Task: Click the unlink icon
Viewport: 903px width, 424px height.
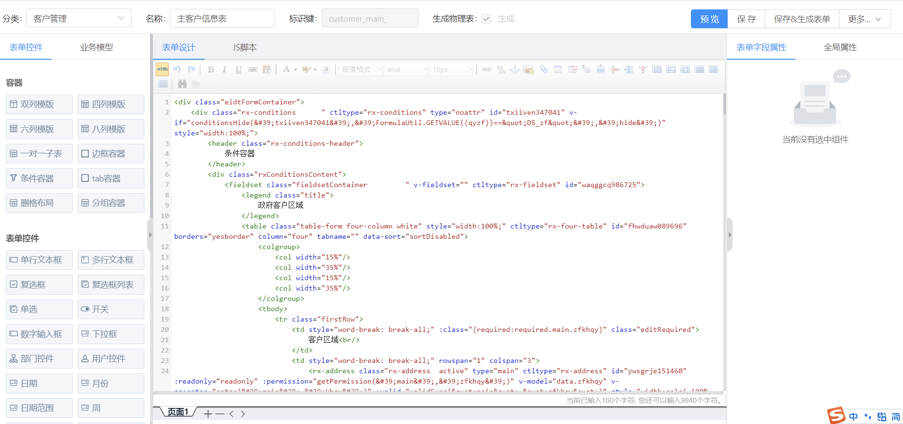Action: point(501,69)
